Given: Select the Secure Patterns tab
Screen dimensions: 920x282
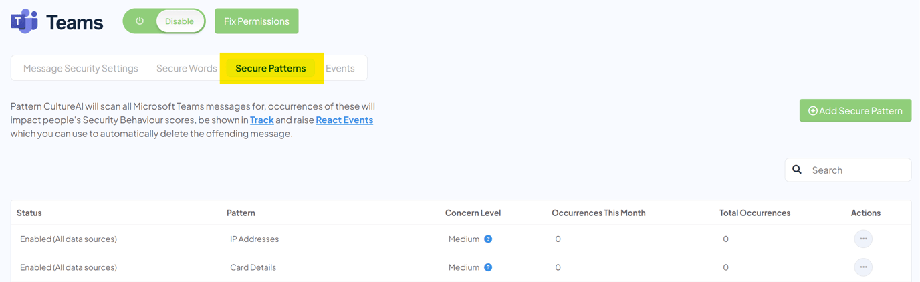Looking at the screenshot, I should click(x=271, y=68).
